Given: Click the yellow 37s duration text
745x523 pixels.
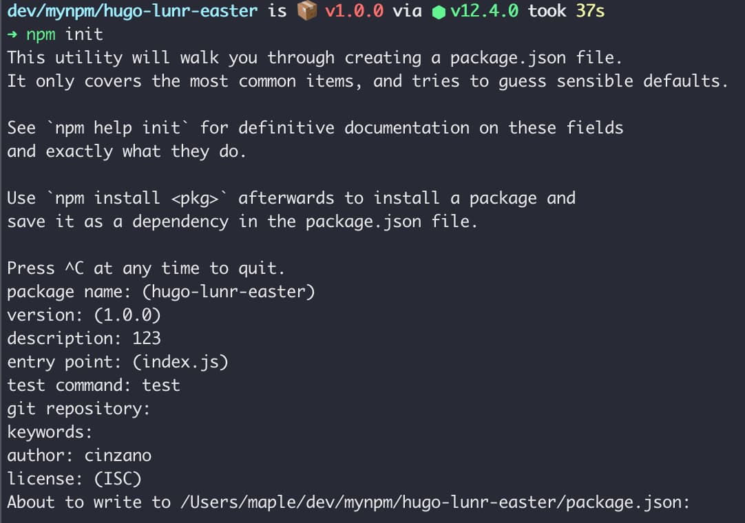Looking at the screenshot, I should pyautogui.click(x=590, y=10).
